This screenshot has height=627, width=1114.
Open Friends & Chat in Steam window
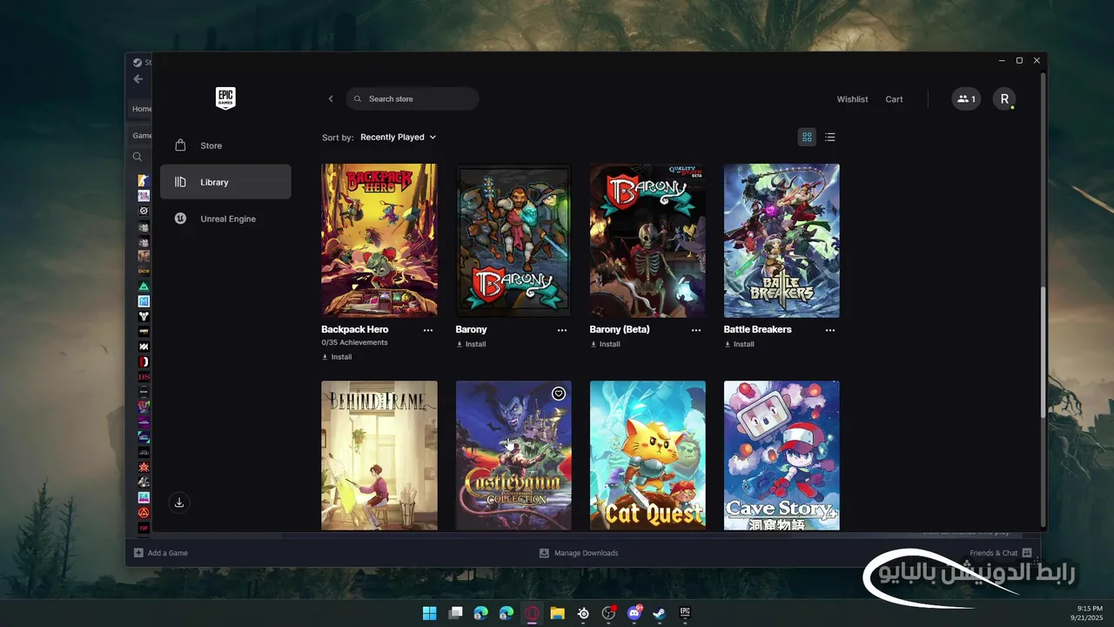coord(1001,553)
